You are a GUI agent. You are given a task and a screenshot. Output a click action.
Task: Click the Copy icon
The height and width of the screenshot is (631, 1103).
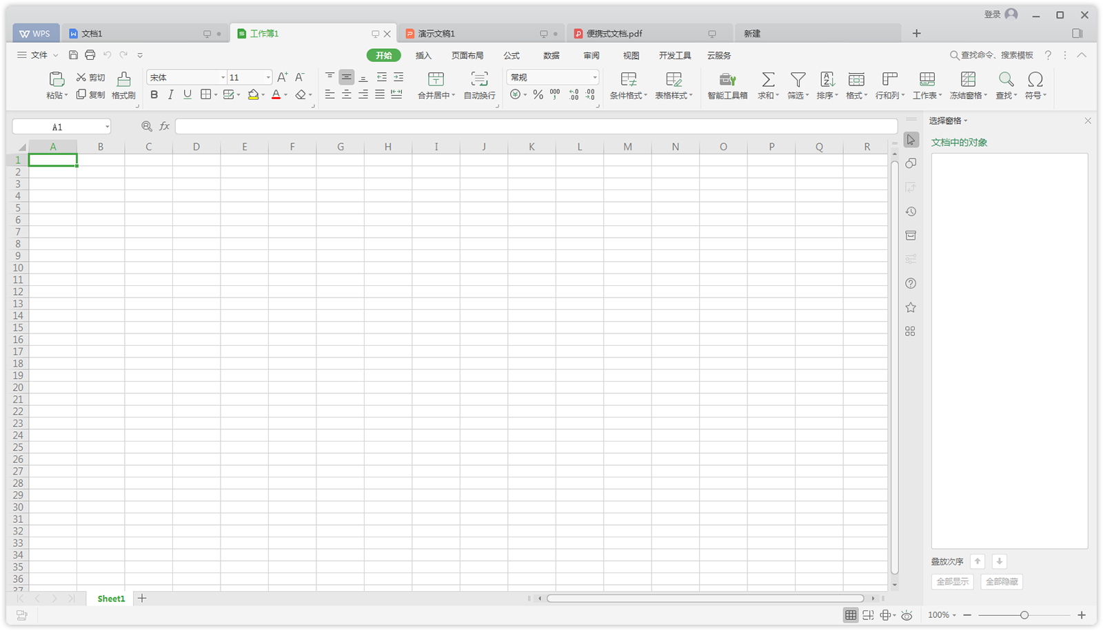[81, 94]
